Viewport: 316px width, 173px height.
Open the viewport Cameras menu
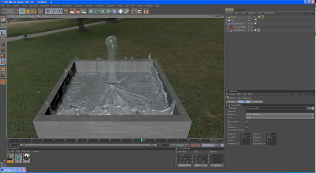pyautogui.click(x=21, y=16)
